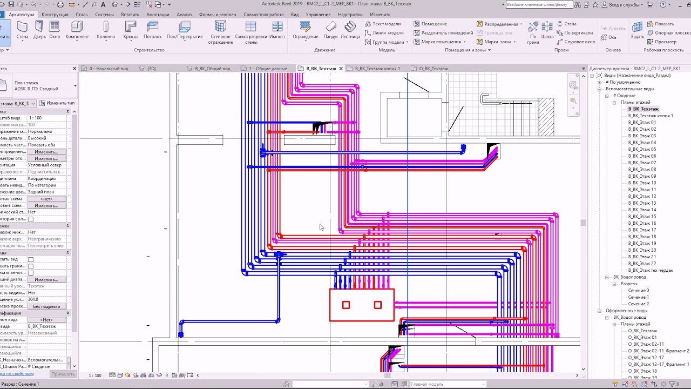691x389 pixels.
Task: Click the Разделитель помещений tool
Action: point(443,33)
